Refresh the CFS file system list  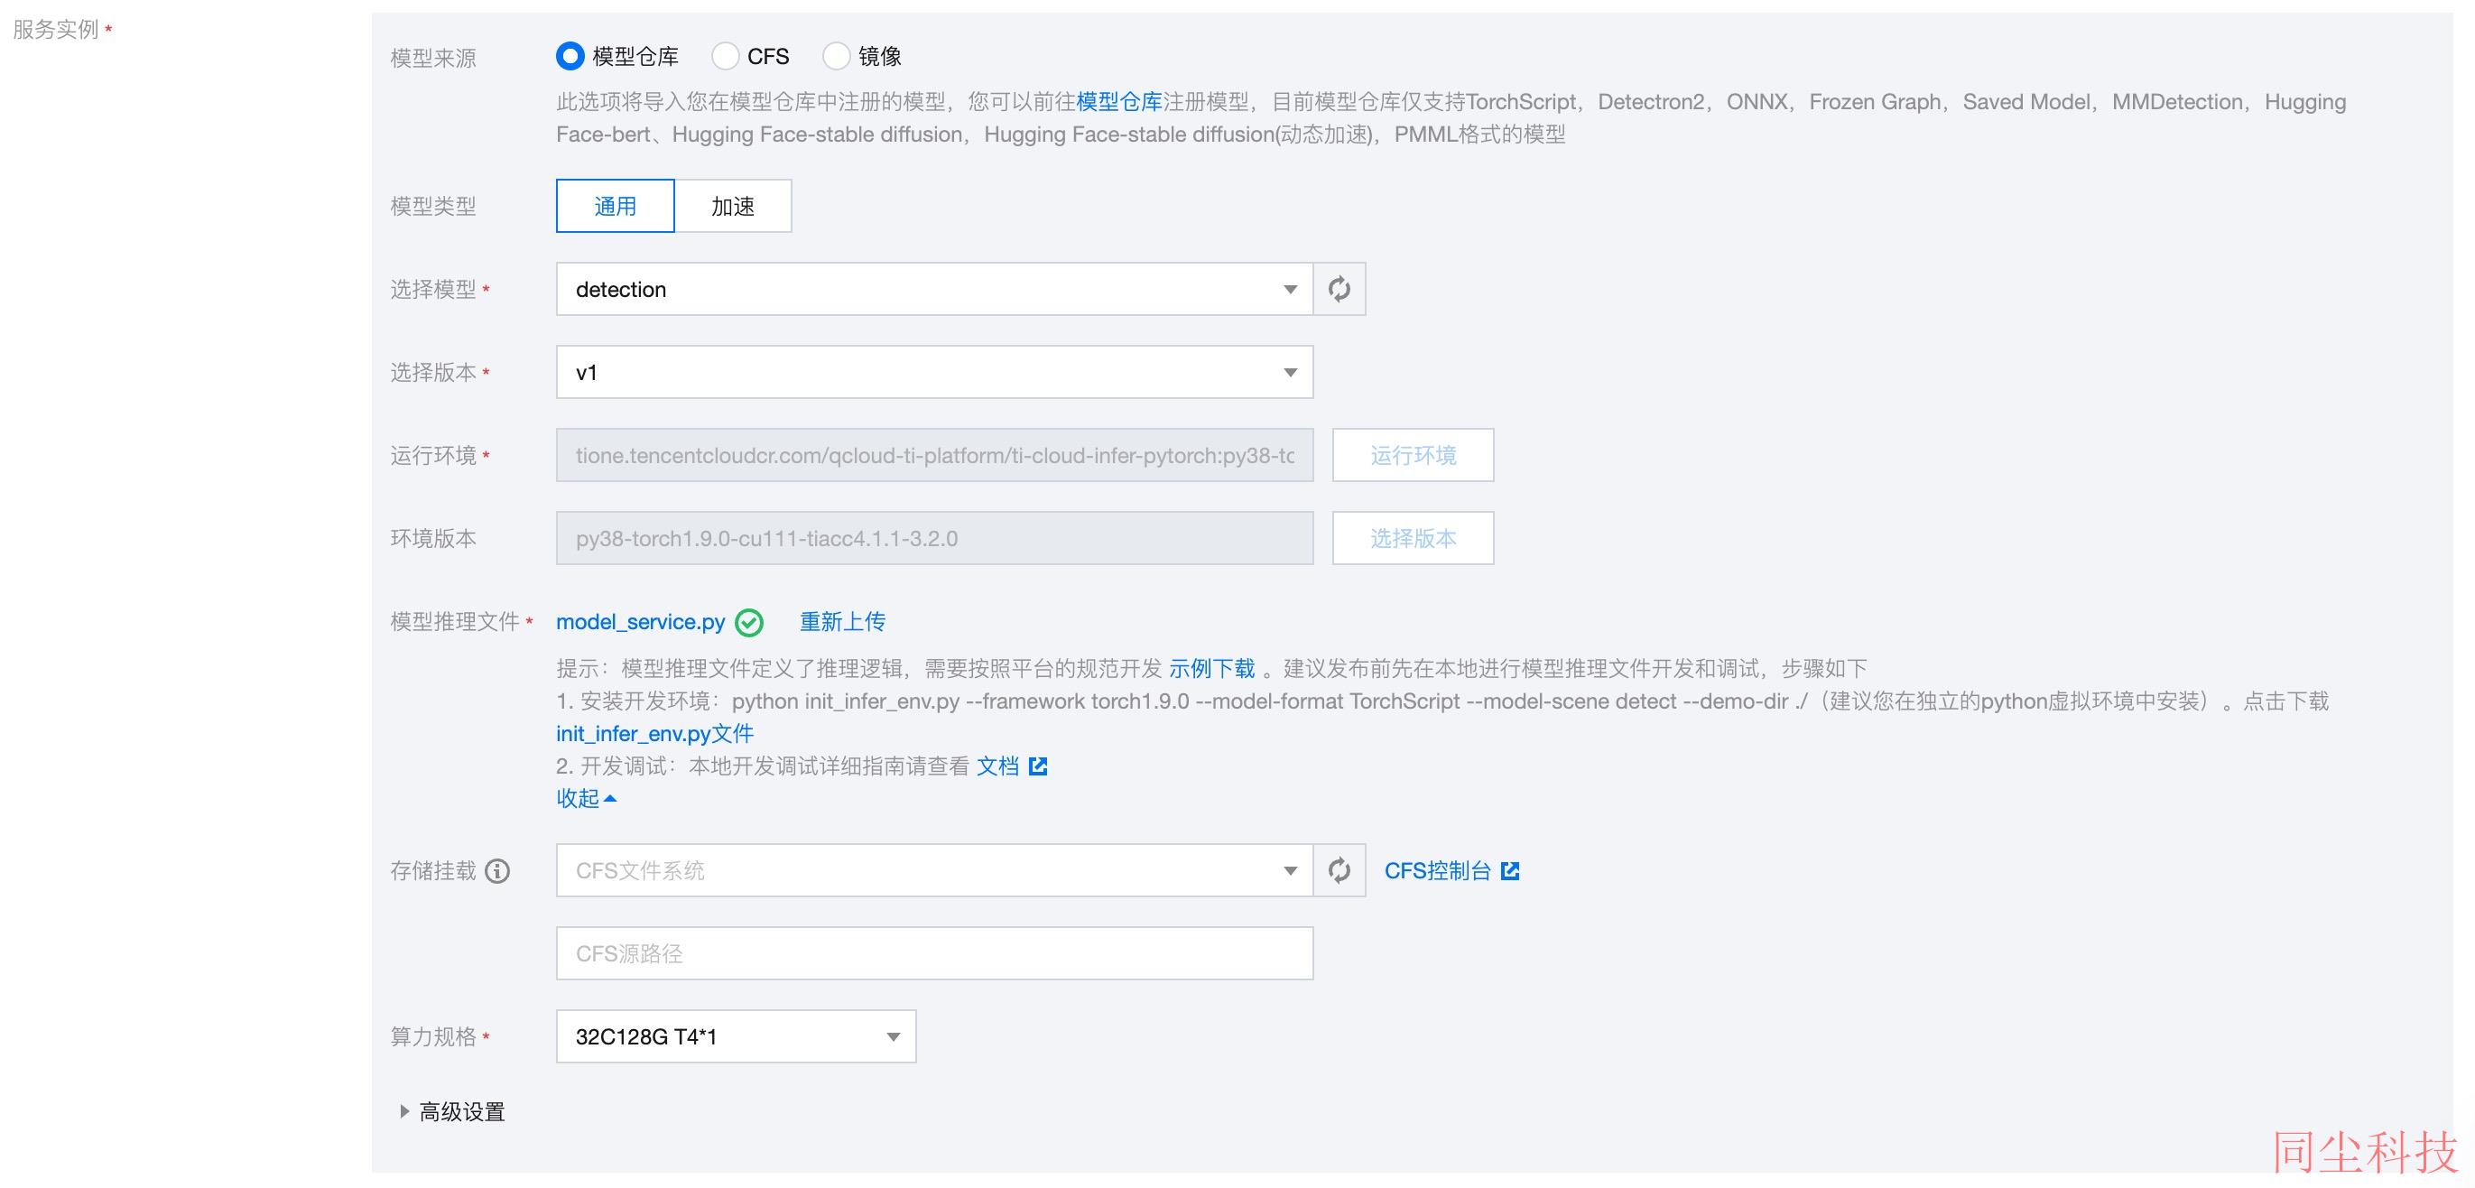coord(1339,871)
